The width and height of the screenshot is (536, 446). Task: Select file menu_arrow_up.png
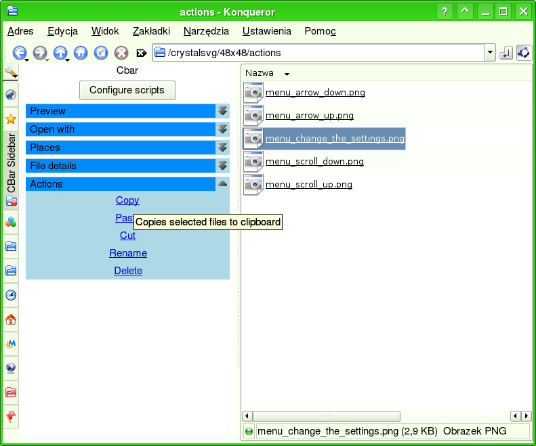click(x=310, y=116)
